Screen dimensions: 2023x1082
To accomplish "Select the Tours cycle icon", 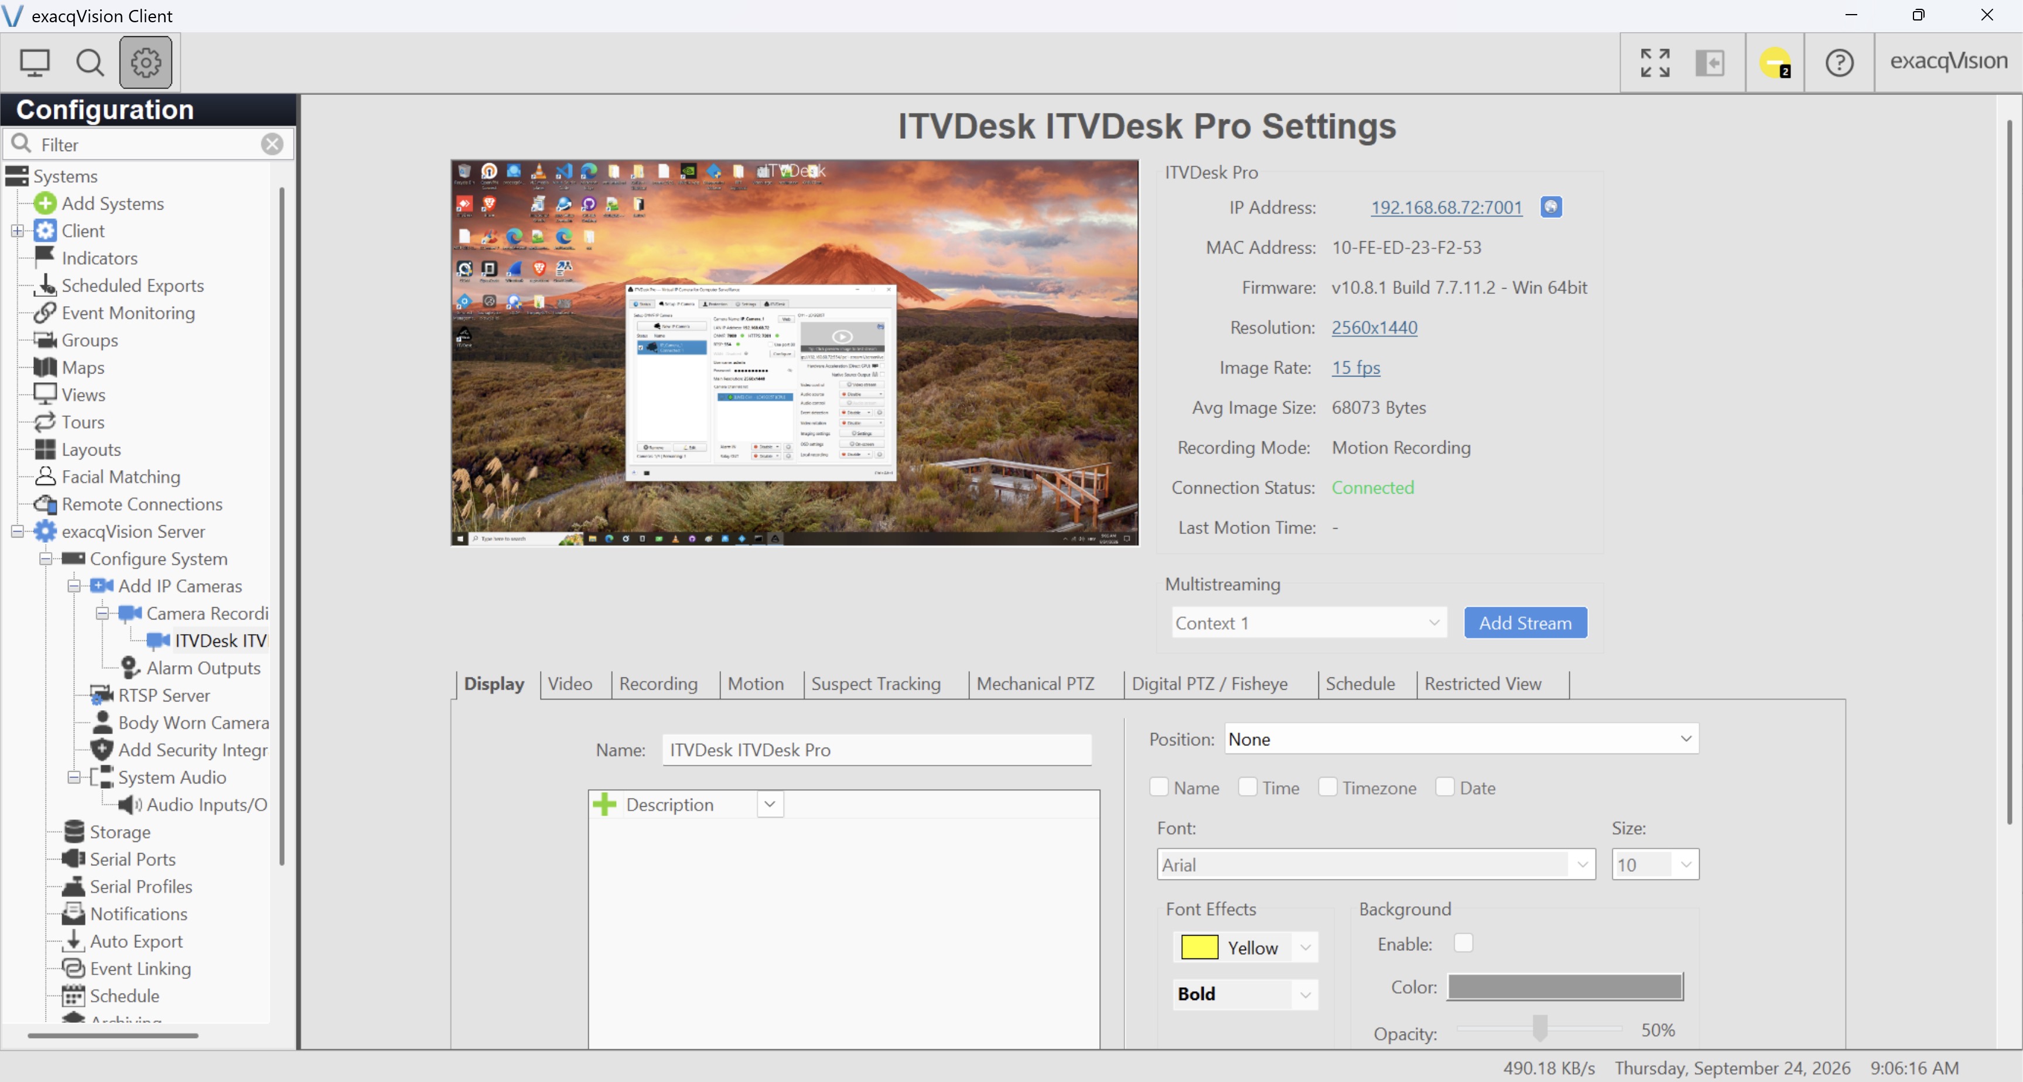I will pyautogui.click(x=45, y=422).
